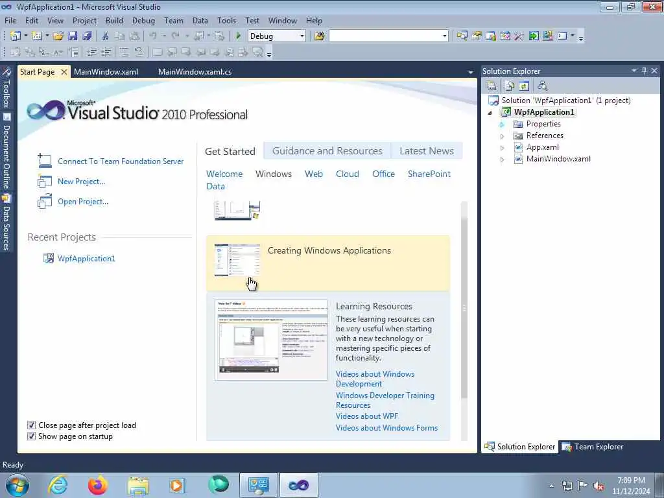Open the Tools menu
The image size is (664, 498).
(226, 20)
